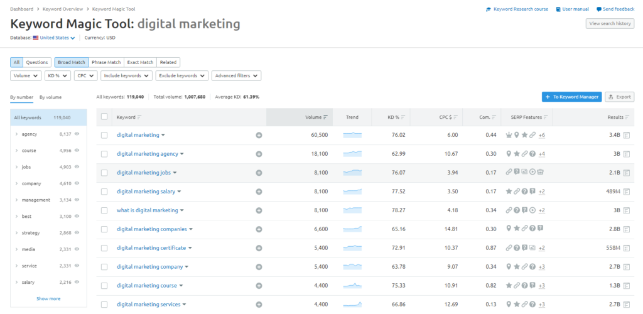Check the 'digital marketing' row checkbox
The width and height of the screenshot is (643, 314).
coord(104,135)
